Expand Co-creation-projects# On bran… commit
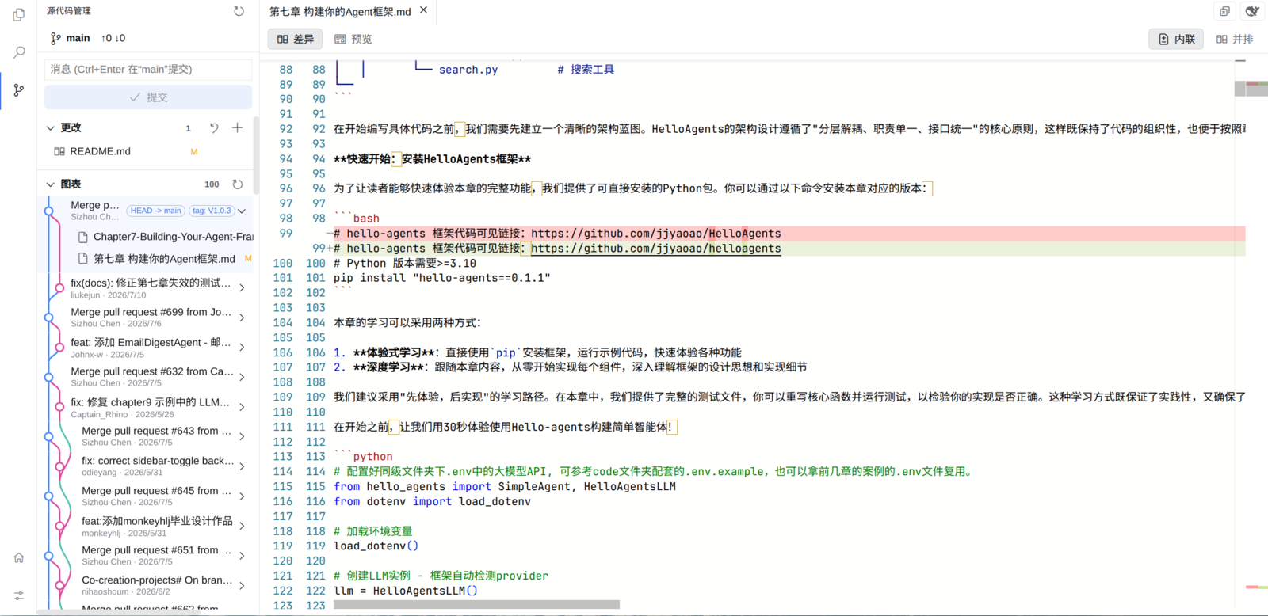The image size is (1268, 616). [x=242, y=586]
